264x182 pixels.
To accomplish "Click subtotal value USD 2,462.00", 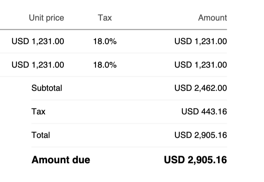I will click(x=201, y=88).
